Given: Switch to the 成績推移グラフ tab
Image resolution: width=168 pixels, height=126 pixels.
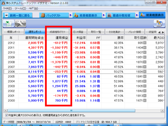Looking at the screenshot, I should 57,32.
